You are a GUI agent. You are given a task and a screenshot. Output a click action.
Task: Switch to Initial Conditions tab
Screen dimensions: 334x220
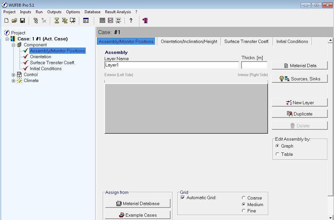292,41
